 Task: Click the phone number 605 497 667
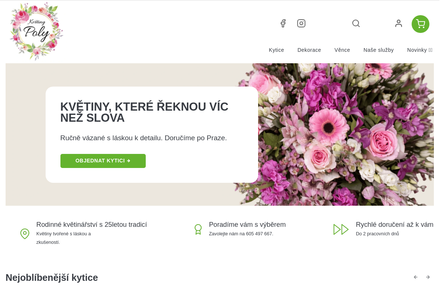point(260,234)
